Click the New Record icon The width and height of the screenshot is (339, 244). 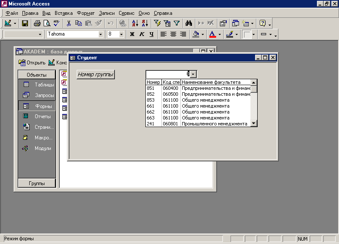[201, 23]
